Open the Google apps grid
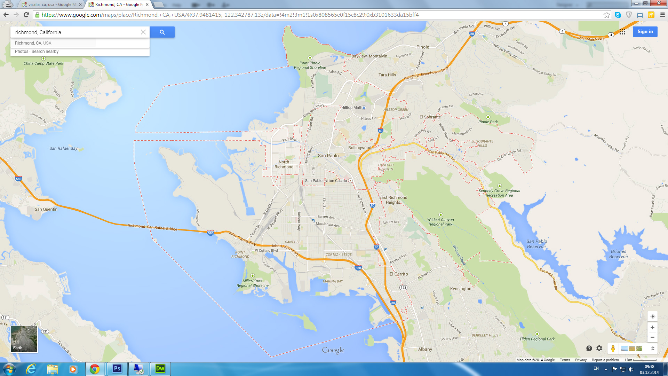The image size is (668, 376). click(622, 32)
